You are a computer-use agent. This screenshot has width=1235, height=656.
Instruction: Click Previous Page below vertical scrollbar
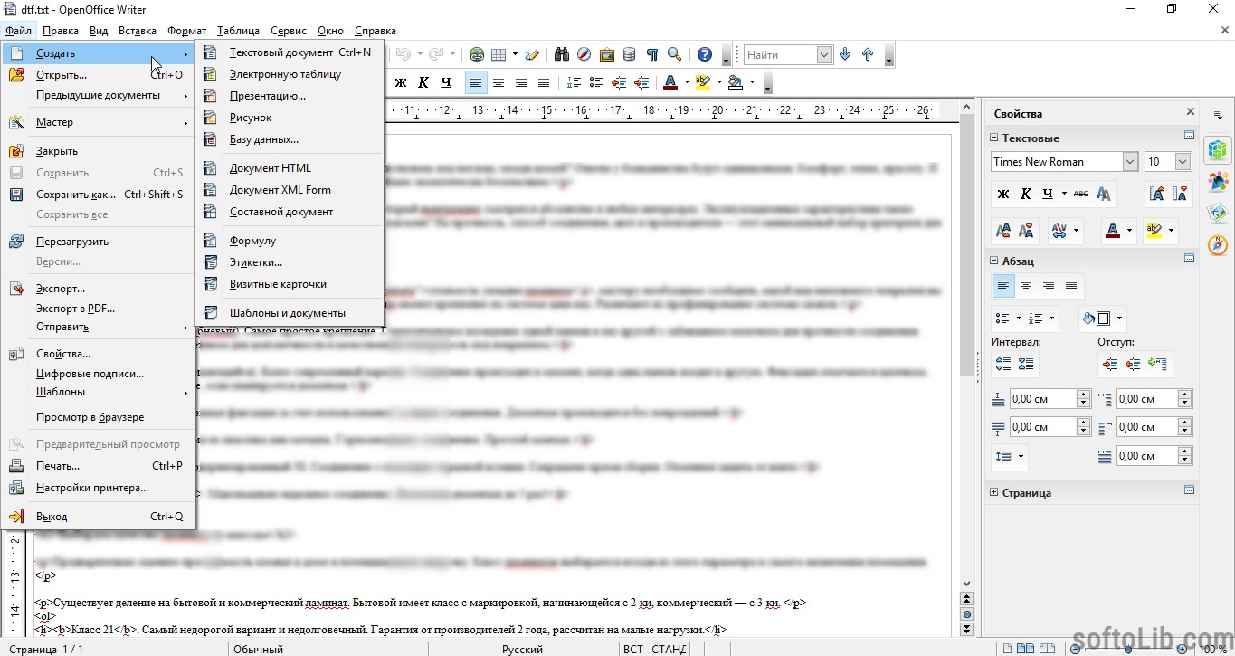pos(966,599)
